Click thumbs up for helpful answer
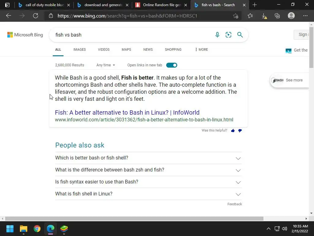314x236 pixels. click(233, 131)
